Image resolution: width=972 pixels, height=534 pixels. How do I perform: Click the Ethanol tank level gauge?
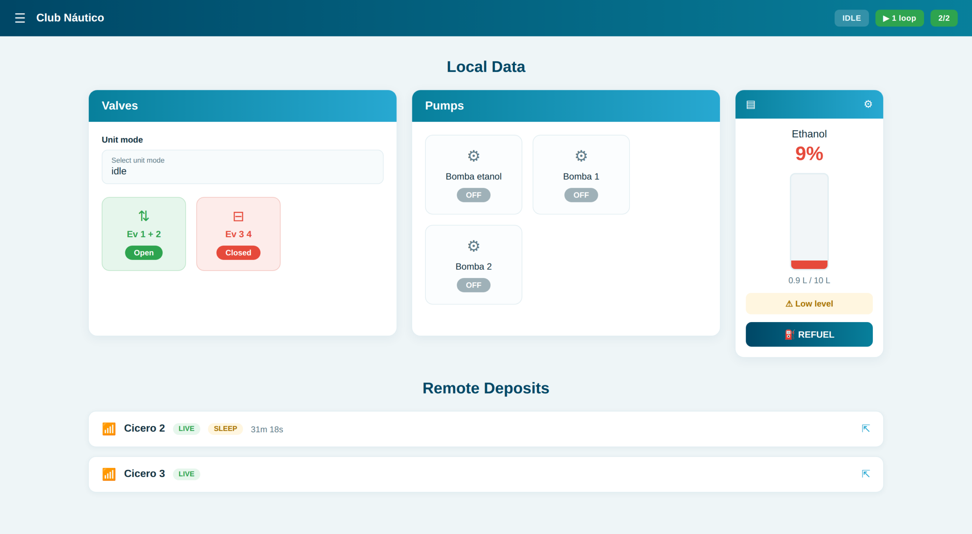pyautogui.click(x=809, y=221)
